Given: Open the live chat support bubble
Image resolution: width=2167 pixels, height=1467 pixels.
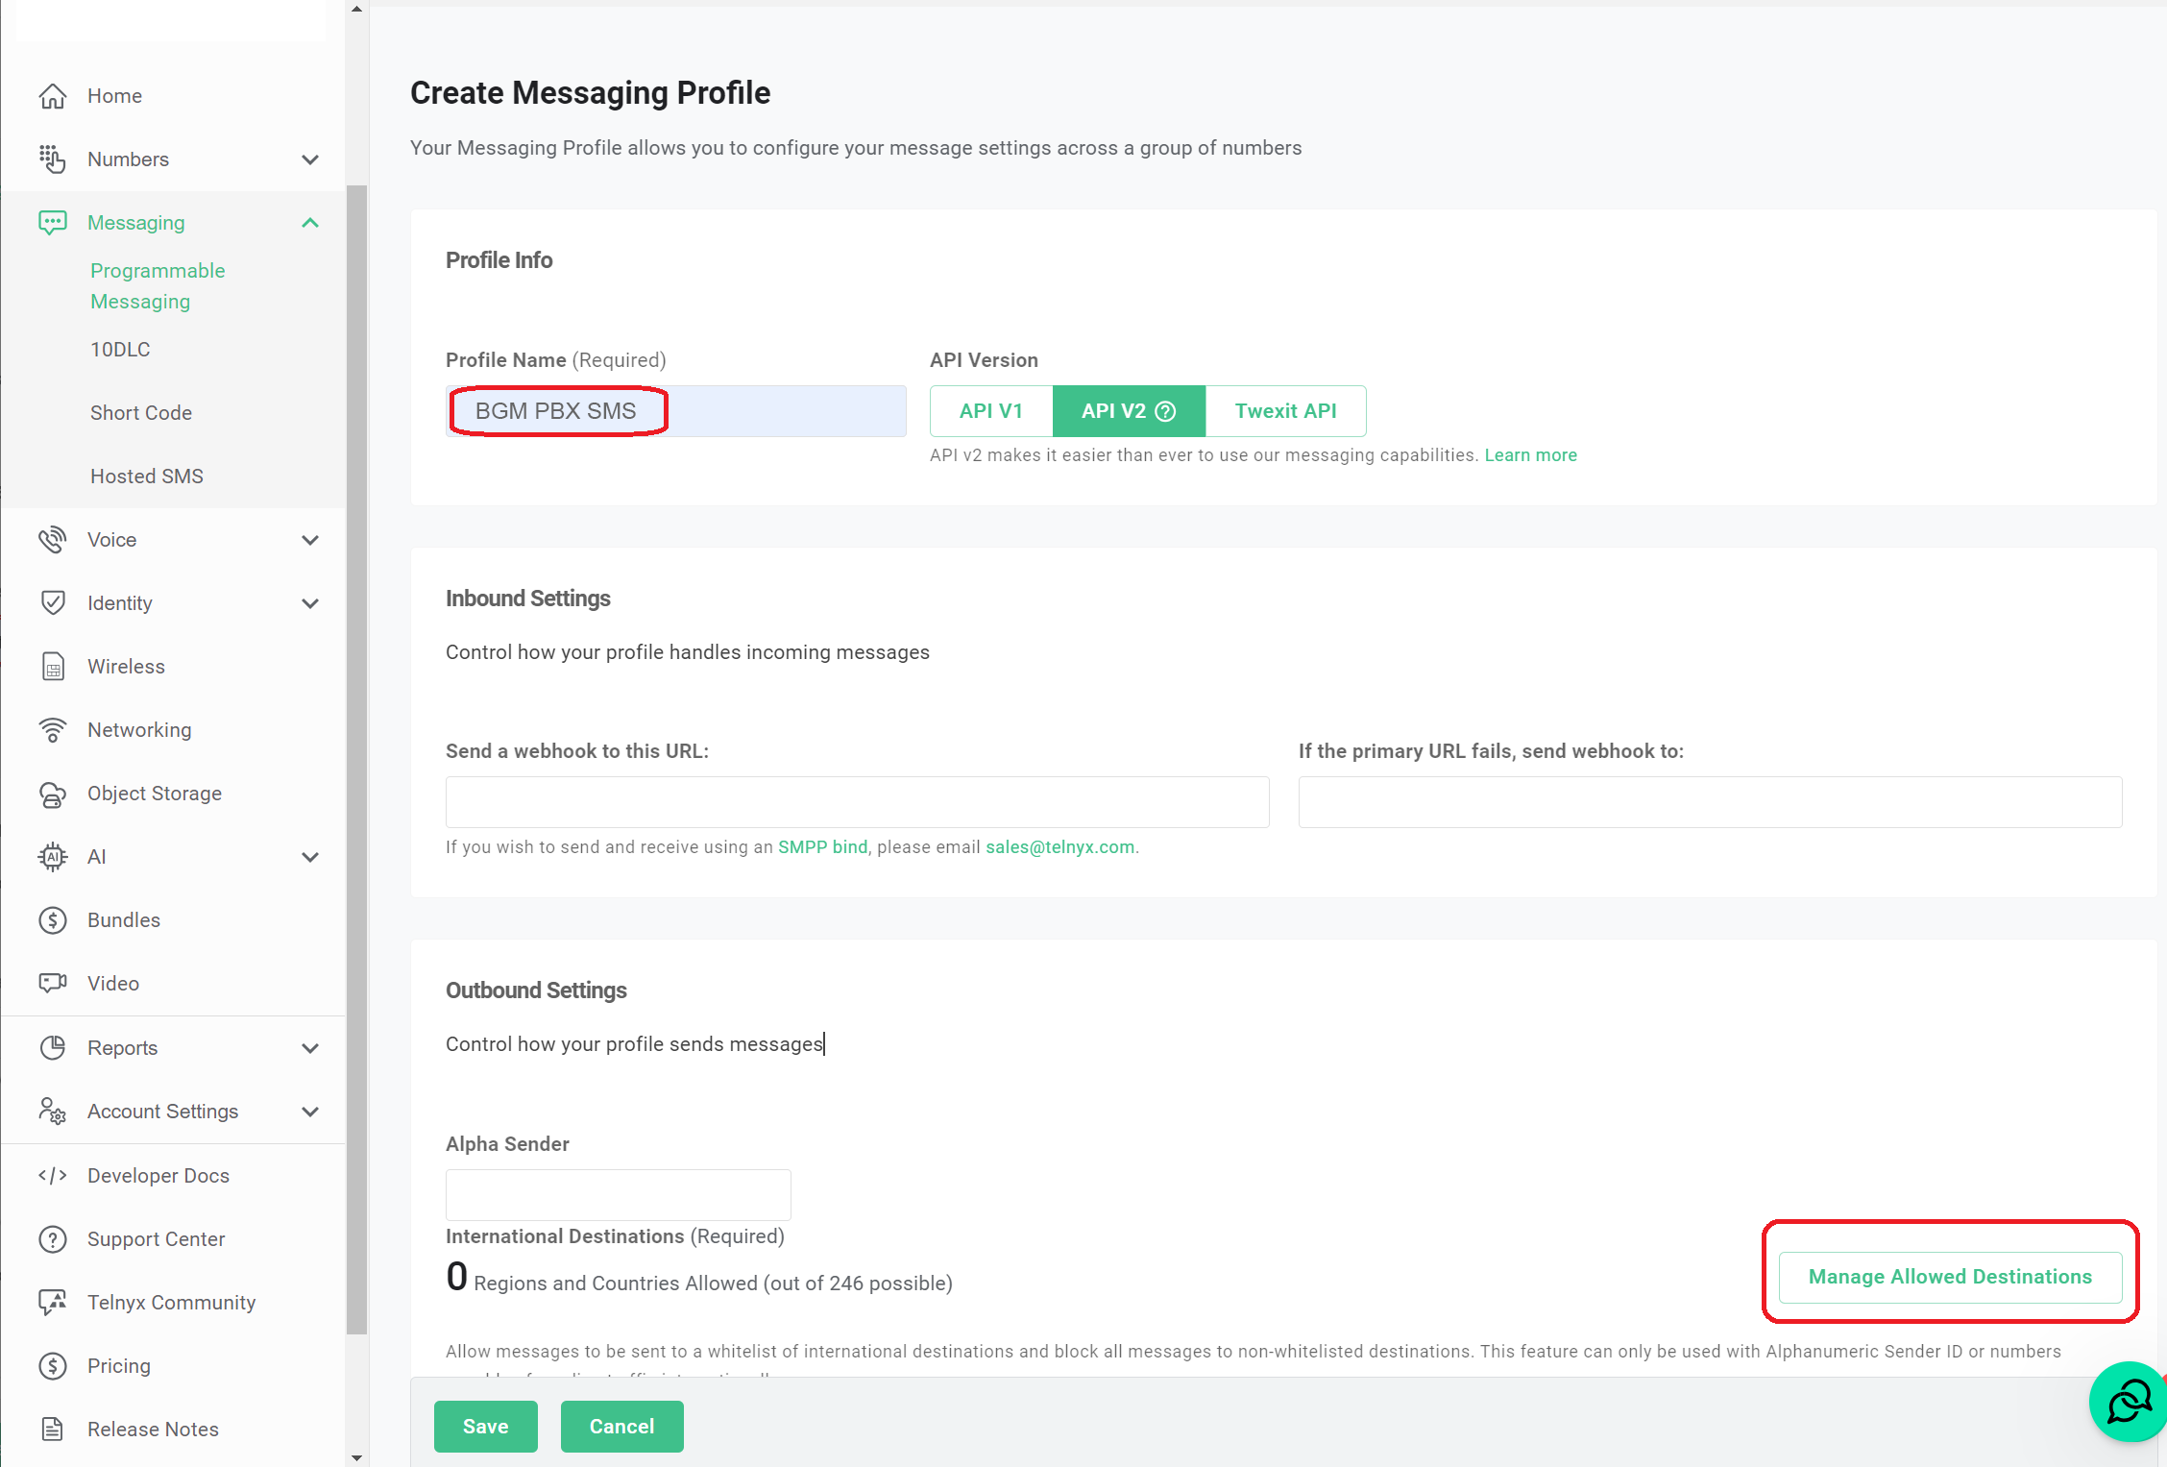Looking at the screenshot, I should tap(2130, 1402).
